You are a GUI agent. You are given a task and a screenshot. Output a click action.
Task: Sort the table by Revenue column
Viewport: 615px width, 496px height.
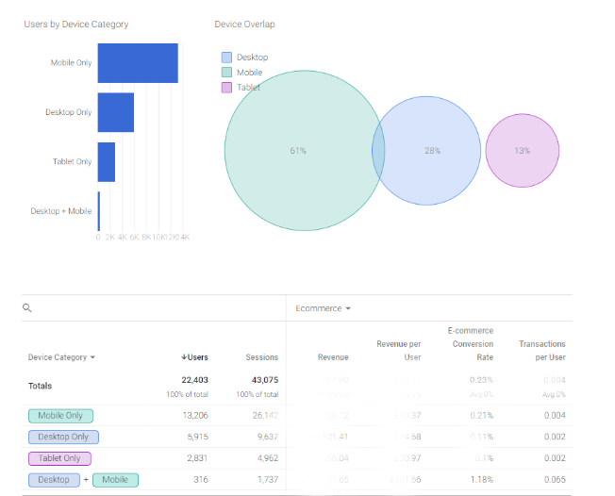point(333,357)
